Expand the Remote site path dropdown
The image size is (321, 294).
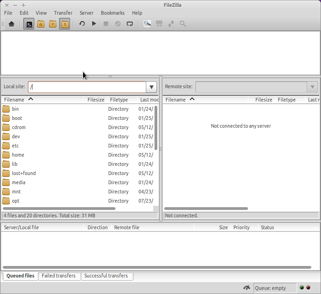312,87
